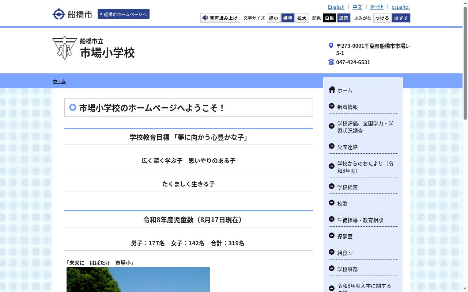Set text size to 標準
Screen dimensions: 468x292
tap(288, 18)
